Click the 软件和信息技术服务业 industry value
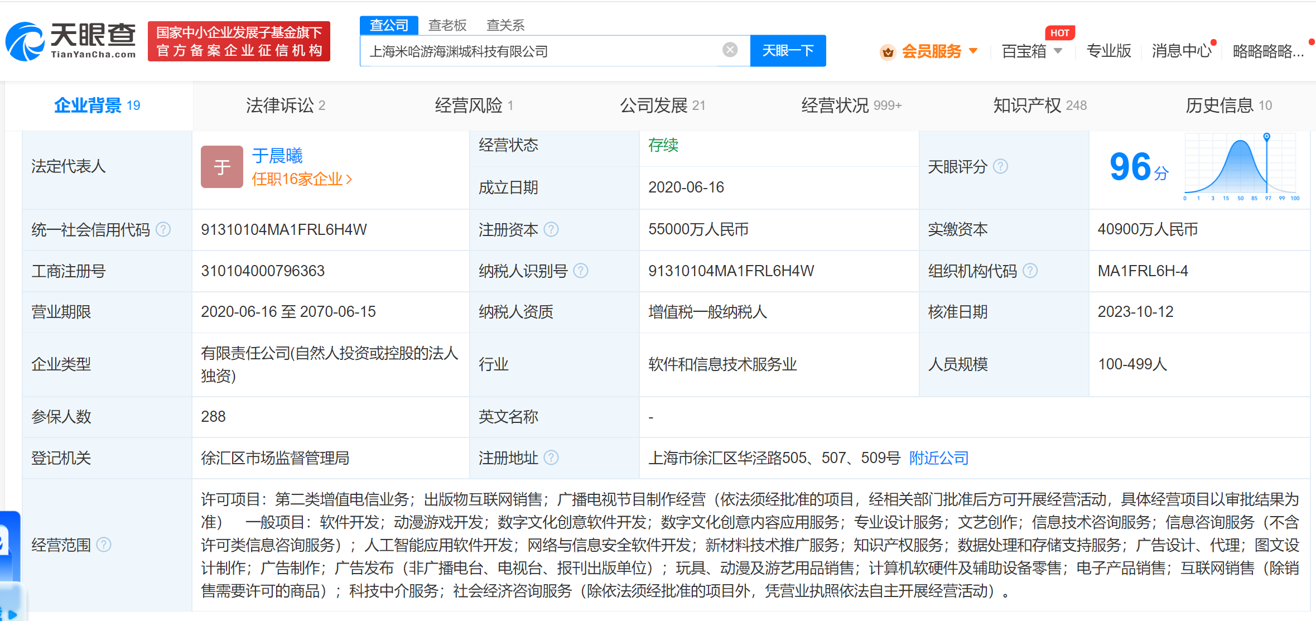The image size is (1316, 621). tap(722, 364)
